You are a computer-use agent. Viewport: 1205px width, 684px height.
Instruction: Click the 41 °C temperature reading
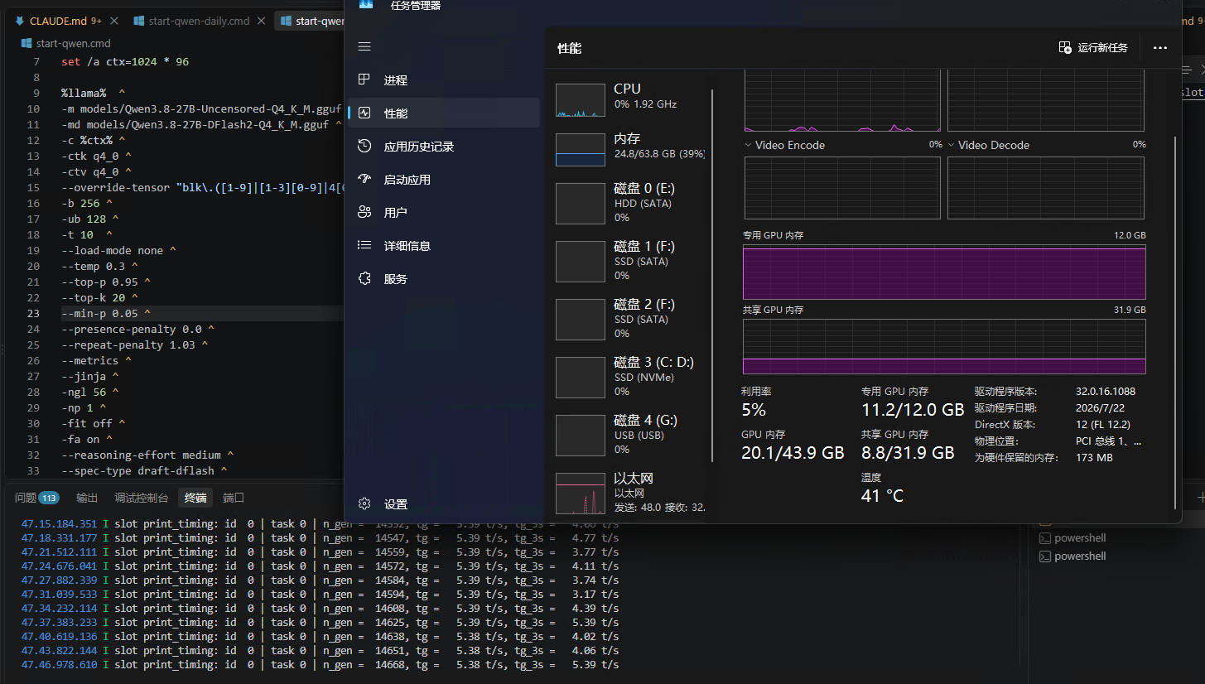pyautogui.click(x=882, y=496)
